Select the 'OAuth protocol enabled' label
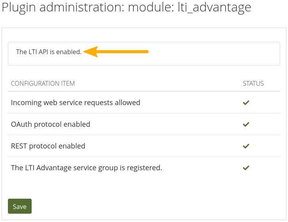The image size is (288, 222). click(x=51, y=124)
